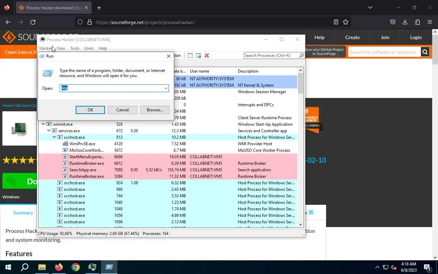The width and height of the screenshot is (438, 274).
Task: Open a new Firefox tab with plus icon
Action: (99, 8)
